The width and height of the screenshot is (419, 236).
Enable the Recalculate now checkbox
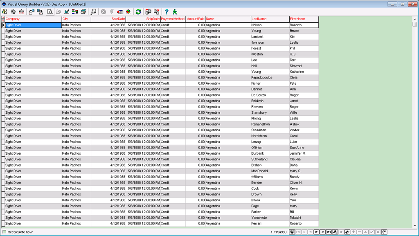pyautogui.click(x=5, y=232)
